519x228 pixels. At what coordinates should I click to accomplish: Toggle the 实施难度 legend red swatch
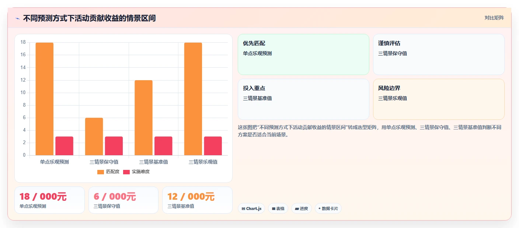[126, 172]
